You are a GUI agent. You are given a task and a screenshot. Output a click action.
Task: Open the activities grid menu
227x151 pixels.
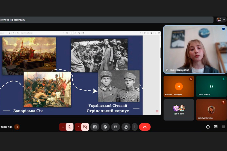223,127
